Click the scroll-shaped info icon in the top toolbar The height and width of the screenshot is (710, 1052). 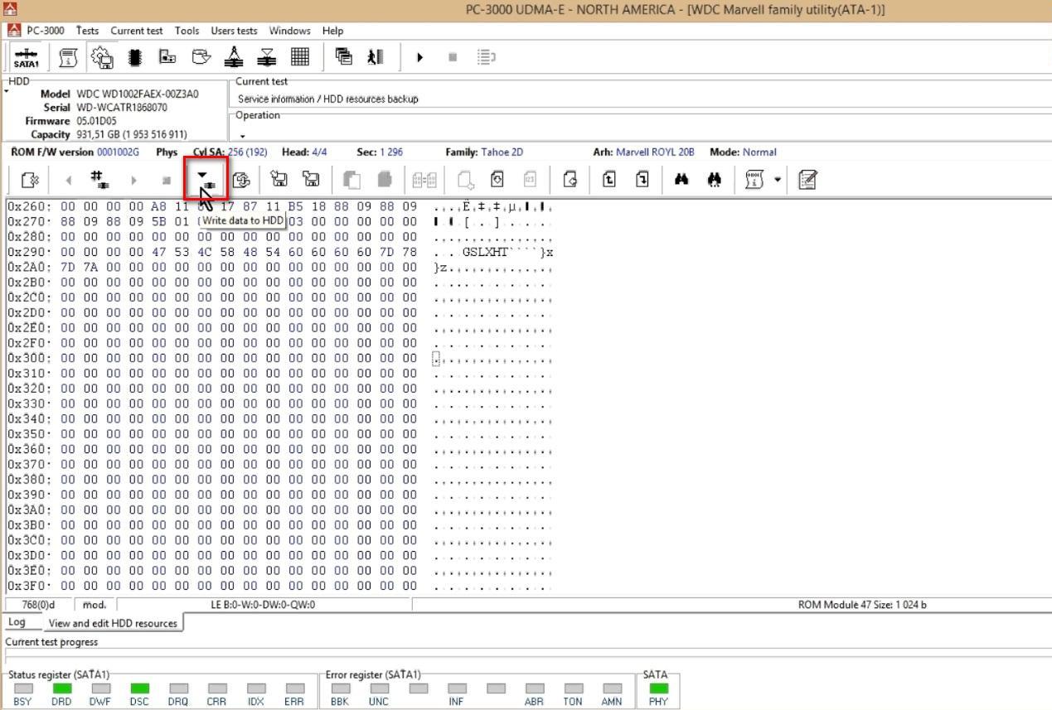pyautogui.click(x=69, y=57)
